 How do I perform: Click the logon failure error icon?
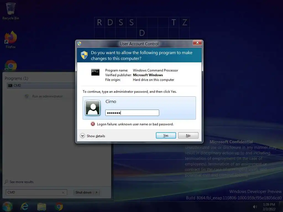click(x=93, y=124)
